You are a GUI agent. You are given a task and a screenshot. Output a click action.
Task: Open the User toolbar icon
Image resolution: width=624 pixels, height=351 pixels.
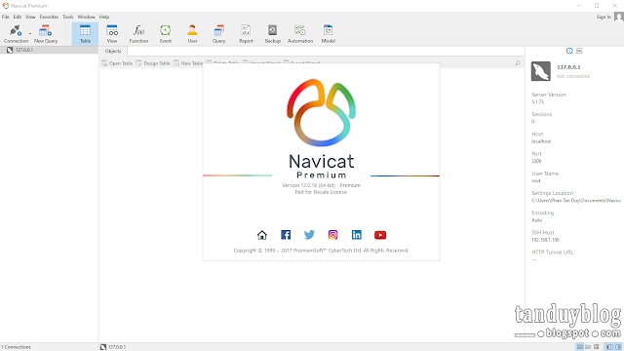pos(192,34)
